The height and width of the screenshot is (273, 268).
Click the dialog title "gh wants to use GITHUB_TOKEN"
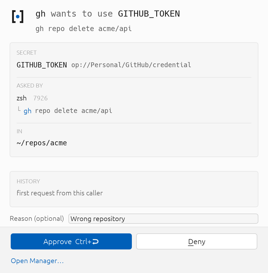(107, 14)
